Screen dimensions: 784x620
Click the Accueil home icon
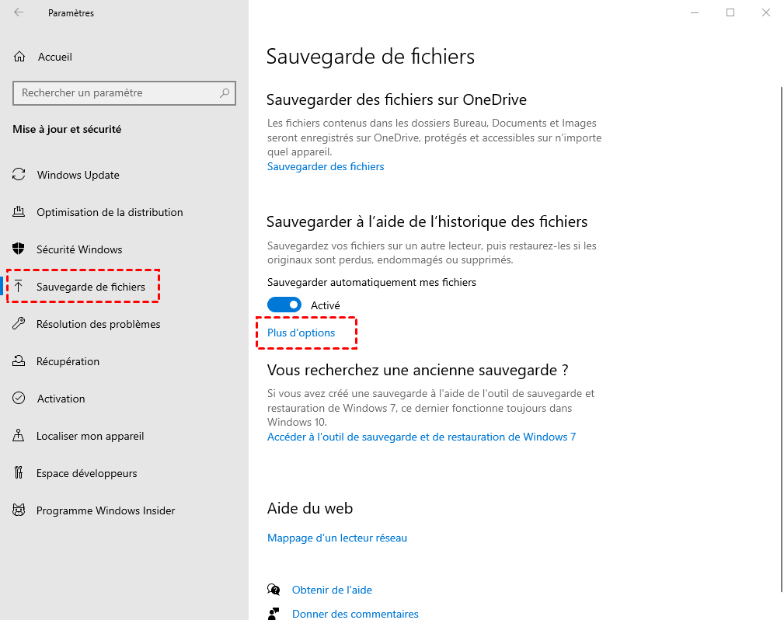(x=19, y=57)
